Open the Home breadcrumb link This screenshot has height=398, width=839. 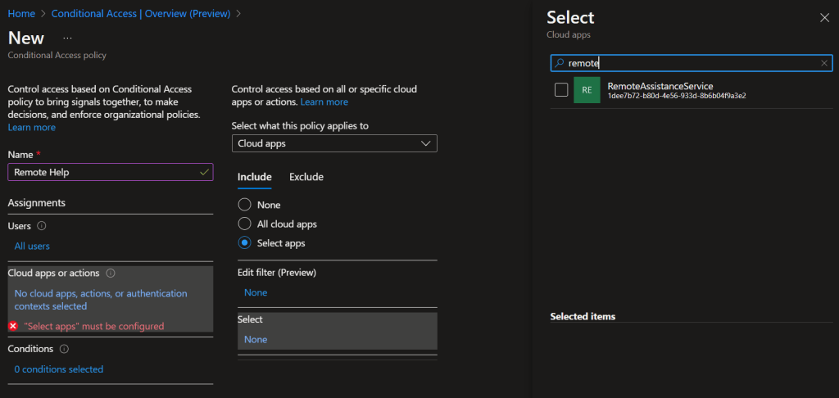(x=21, y=14)
